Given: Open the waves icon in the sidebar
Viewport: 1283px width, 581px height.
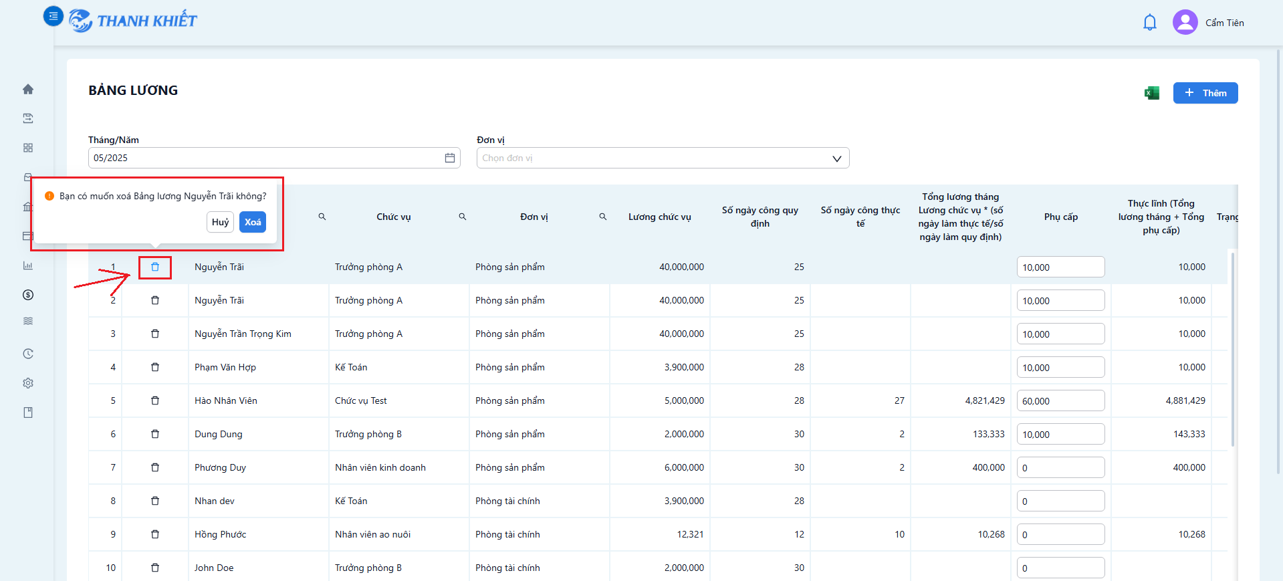Looking at the screenshot, I should (x=28, y=321).
